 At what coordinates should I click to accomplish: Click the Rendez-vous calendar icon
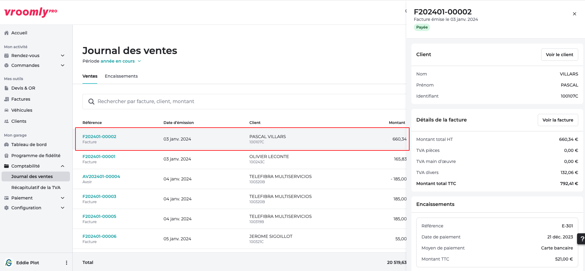pos(6,56)
